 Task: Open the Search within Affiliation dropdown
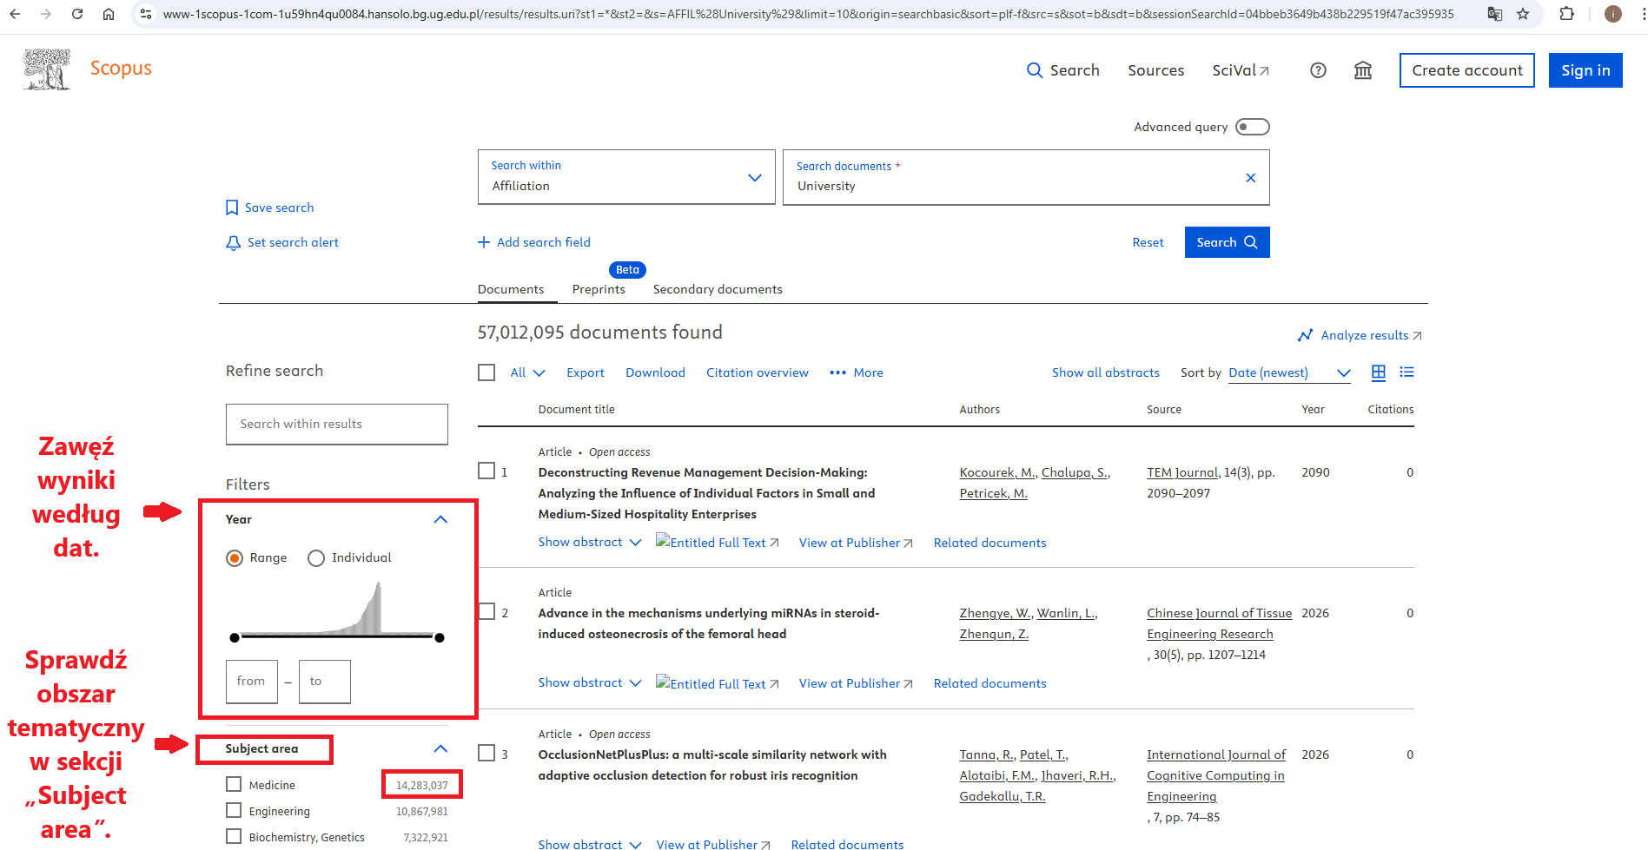(x=625, y=178)
